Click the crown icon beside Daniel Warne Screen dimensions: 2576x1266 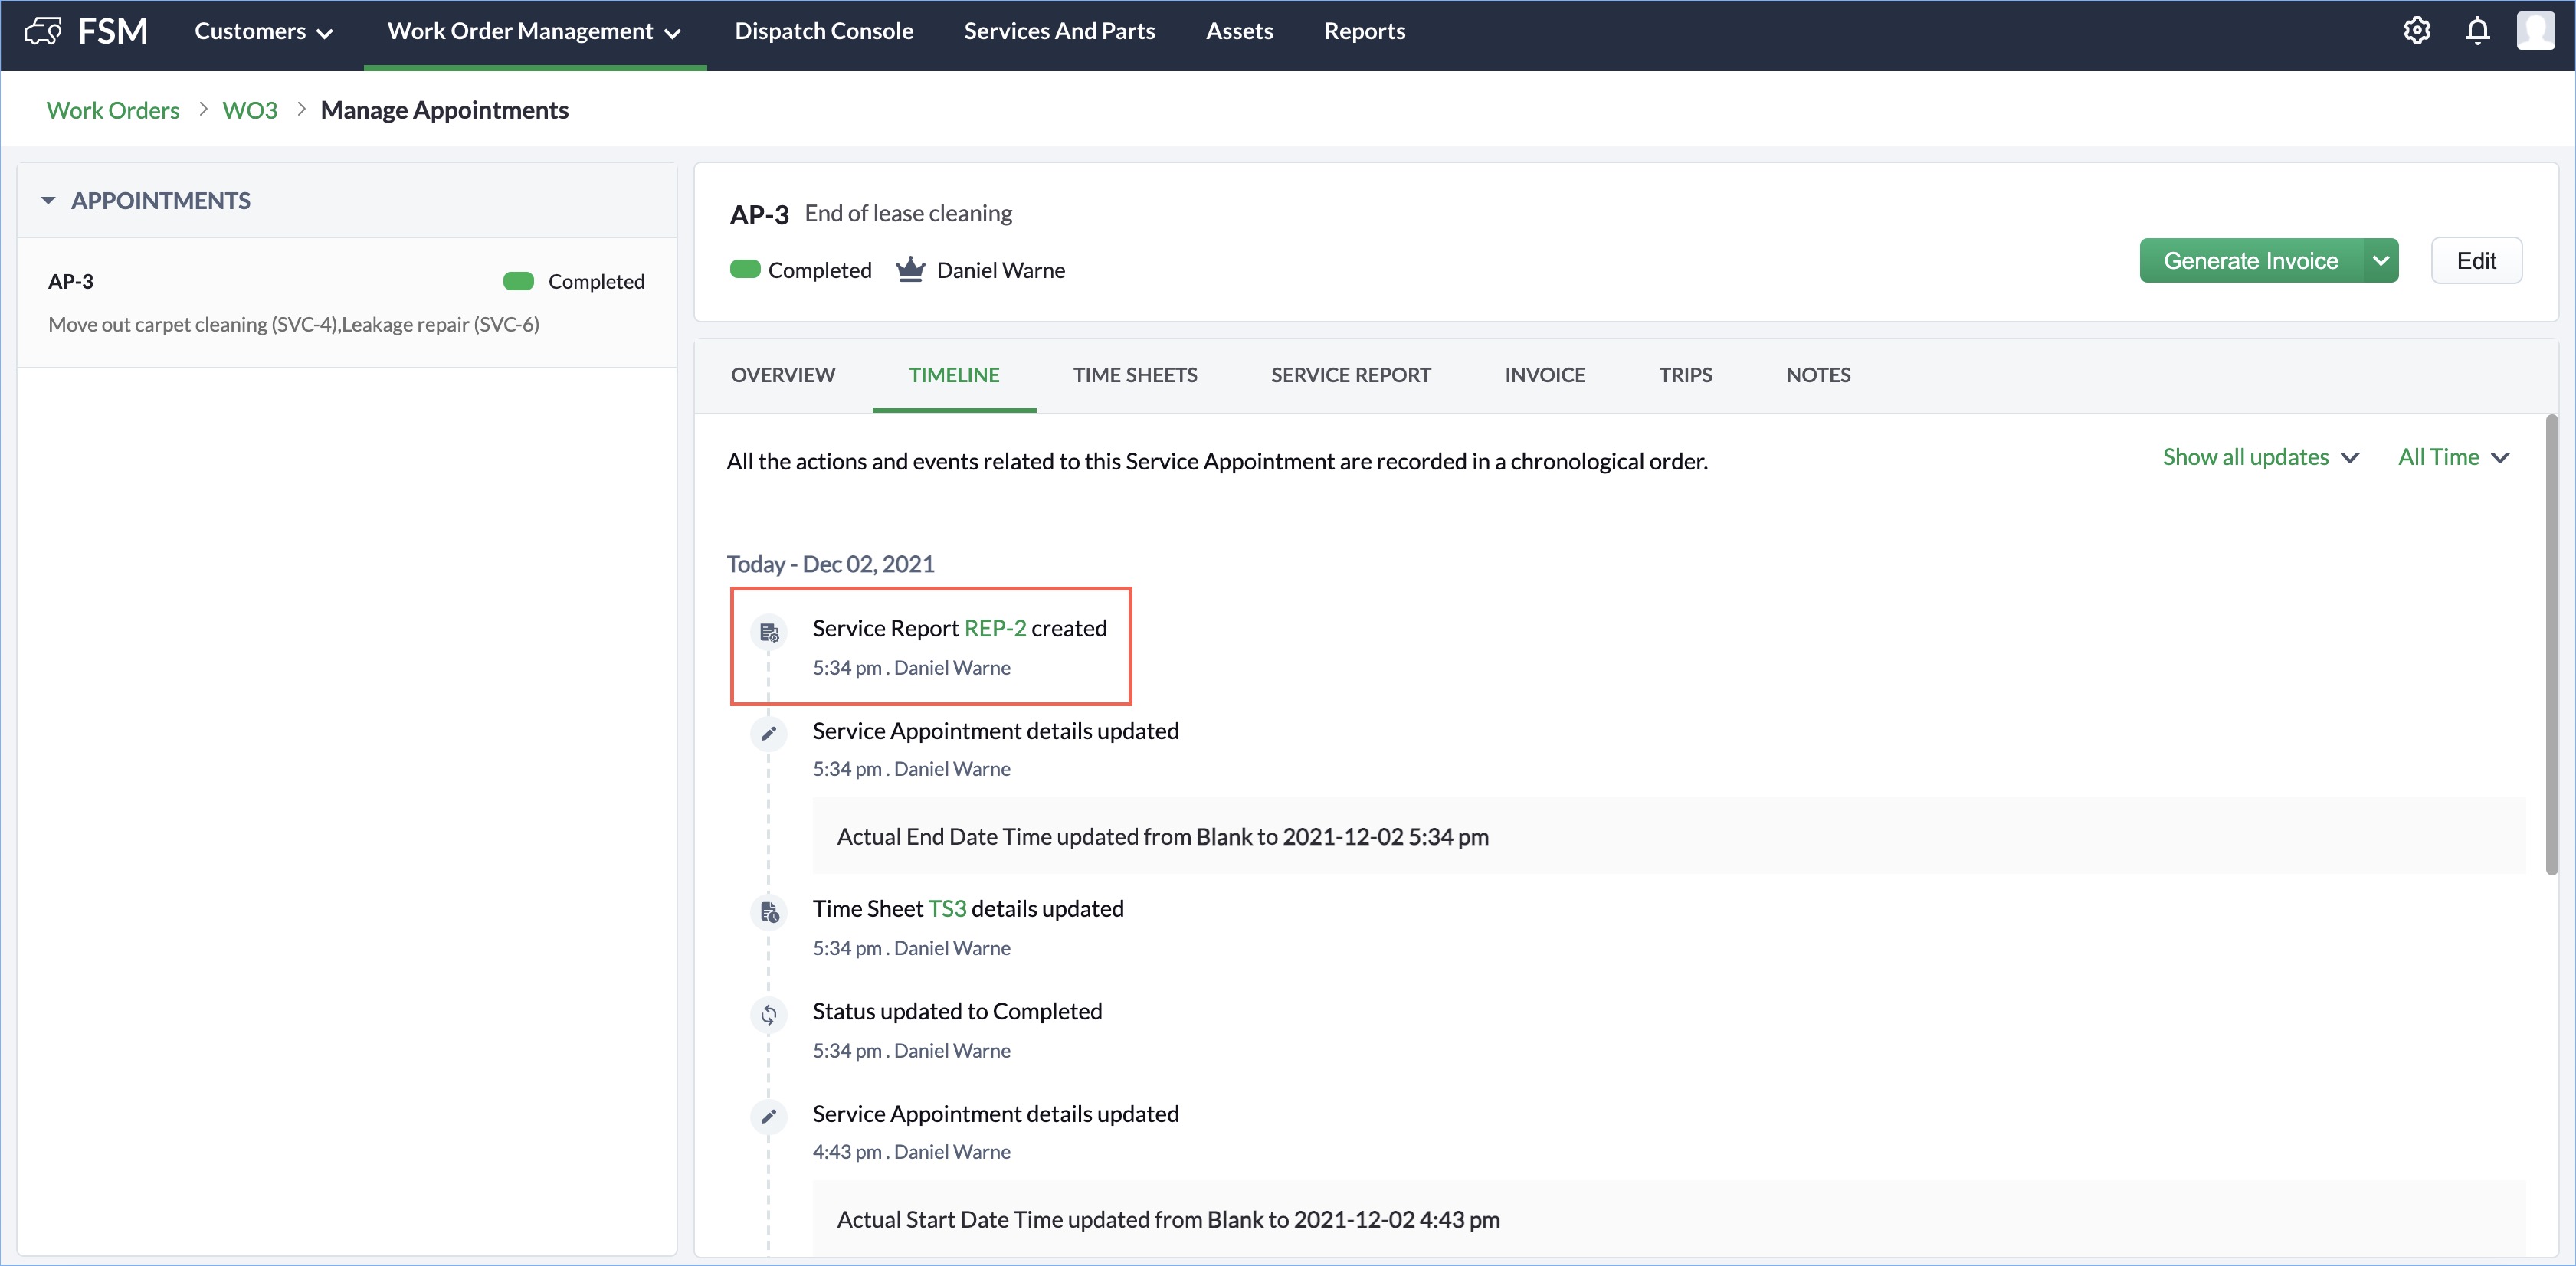coord(910,270)
